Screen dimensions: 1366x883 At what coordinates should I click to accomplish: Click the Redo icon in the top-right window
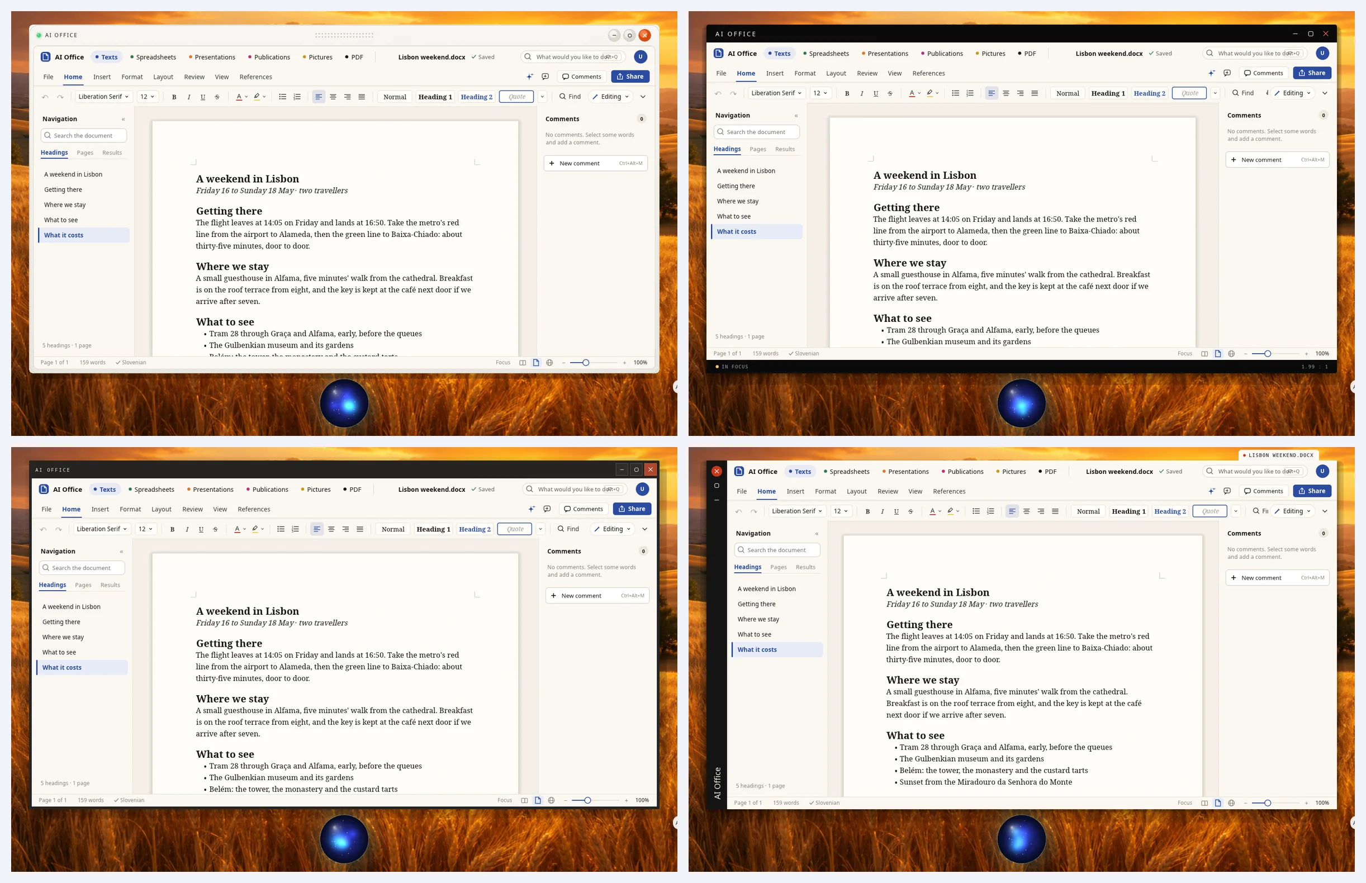733,93
